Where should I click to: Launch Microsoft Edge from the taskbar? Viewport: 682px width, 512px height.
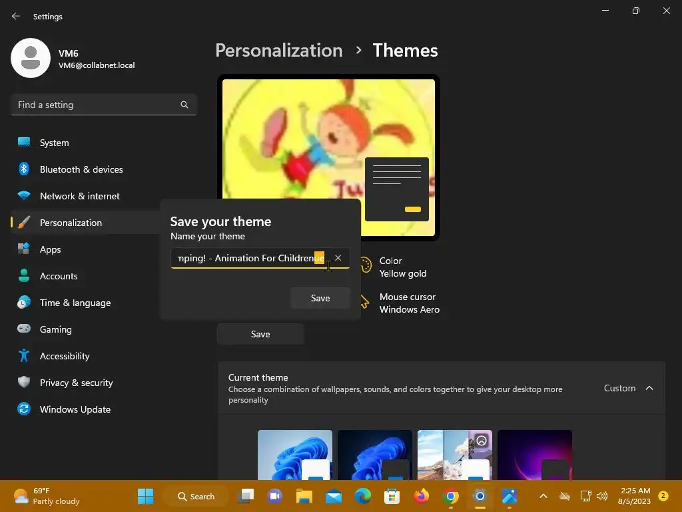click(x=363, y=496)
